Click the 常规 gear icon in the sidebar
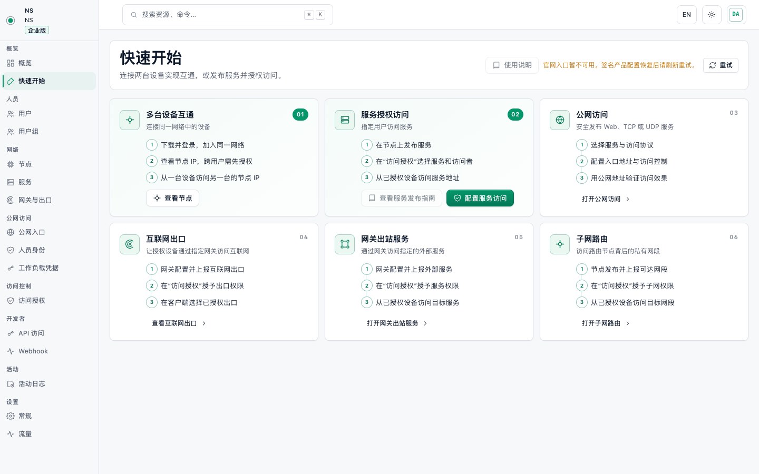The image size is (759, 474). point(11,416)
